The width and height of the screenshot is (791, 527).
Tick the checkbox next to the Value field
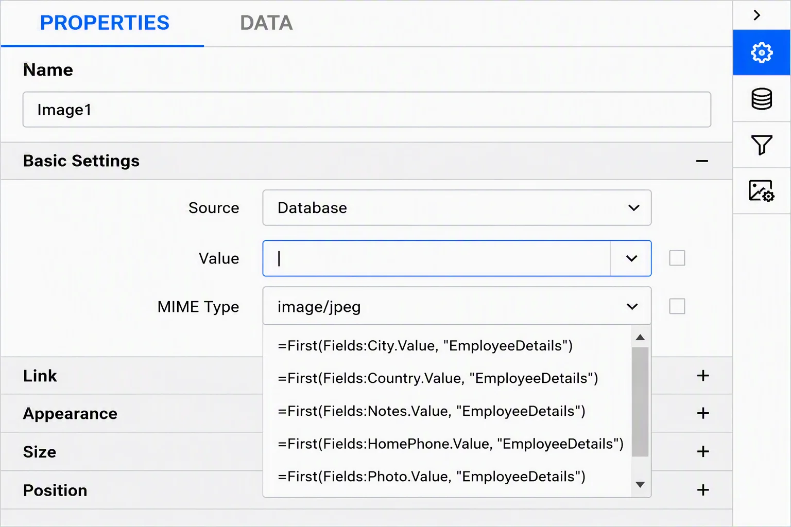pos(677,258)
